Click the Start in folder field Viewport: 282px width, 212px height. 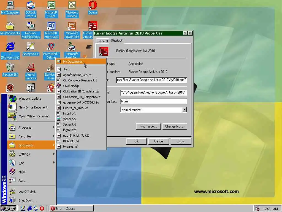click(x=154, y=92)
